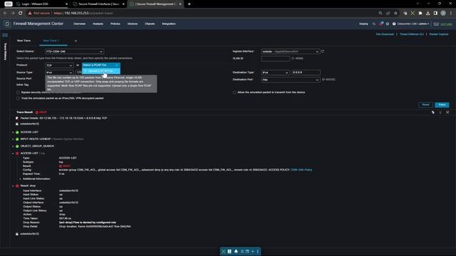Open the browser extensions puzzle icon
The width and height of the screenshot is (456, 256).
point(420,13)
